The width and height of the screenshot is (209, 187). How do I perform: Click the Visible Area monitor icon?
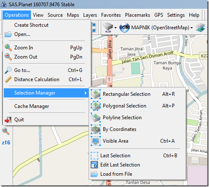96,141
